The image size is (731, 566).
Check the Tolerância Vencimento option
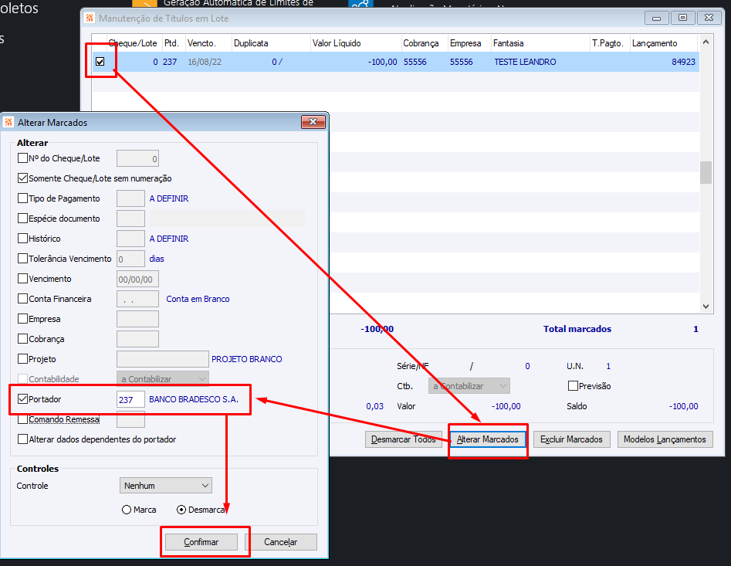point(22,258)
